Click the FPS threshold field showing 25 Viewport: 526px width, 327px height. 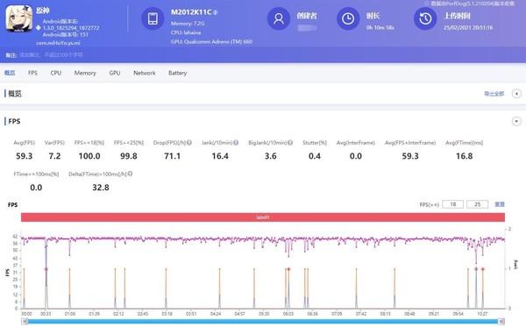[x=478, y=204]
